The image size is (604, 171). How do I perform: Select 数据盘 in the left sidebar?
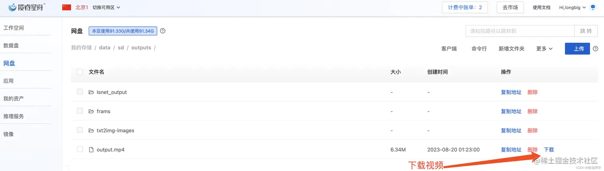(11, 46)
